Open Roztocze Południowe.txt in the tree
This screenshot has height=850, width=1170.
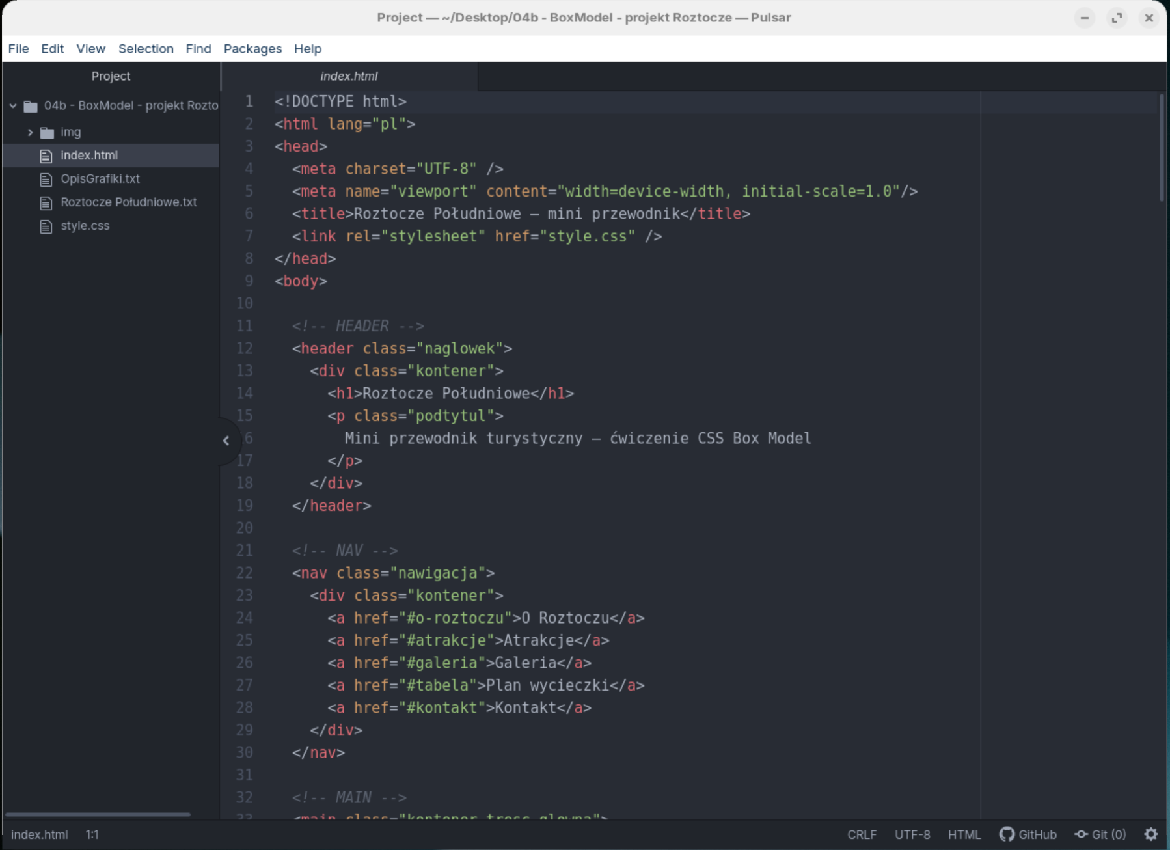129,202
